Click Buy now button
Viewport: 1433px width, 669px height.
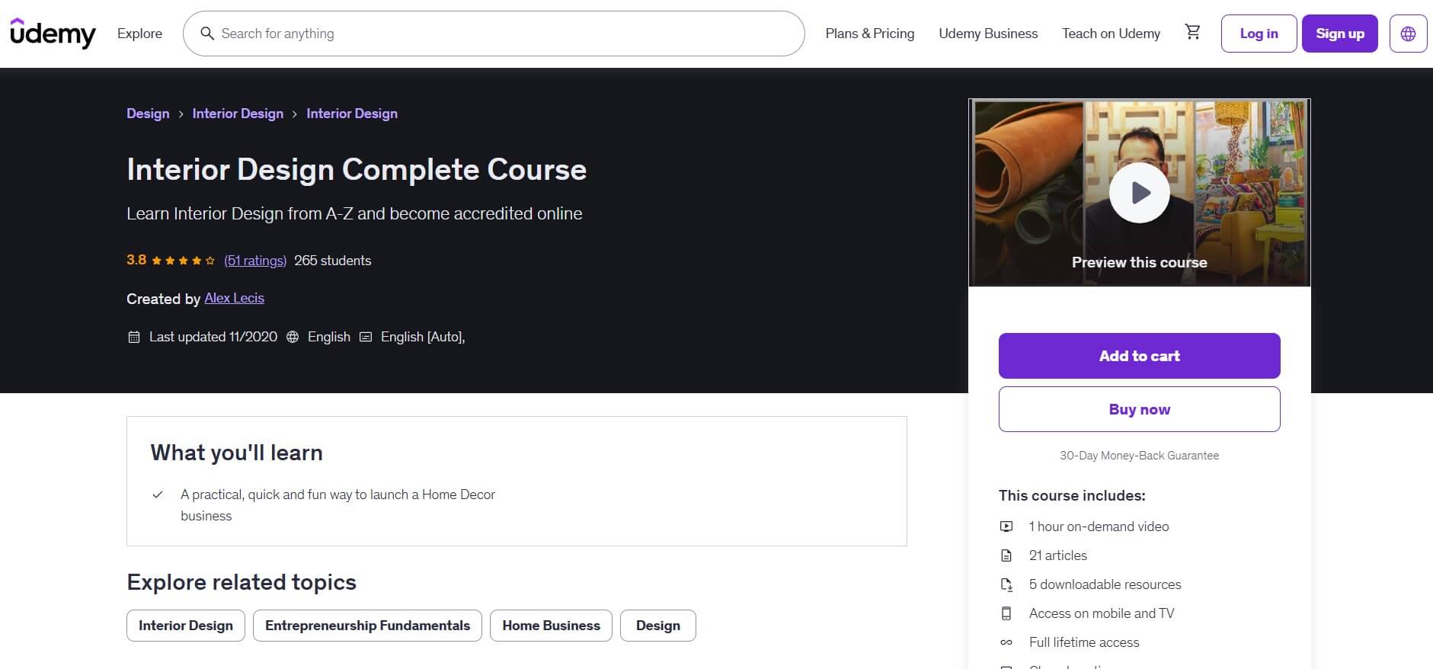[1139, 409]
